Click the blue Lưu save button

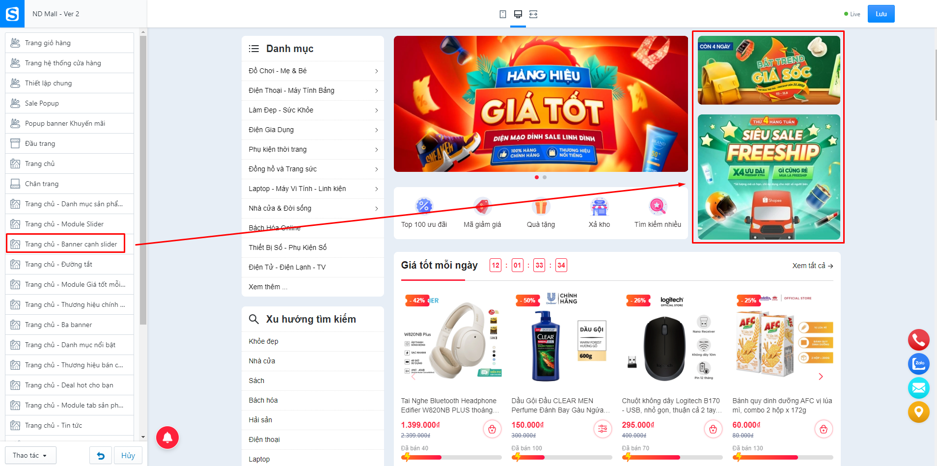(x=881, y=14)
